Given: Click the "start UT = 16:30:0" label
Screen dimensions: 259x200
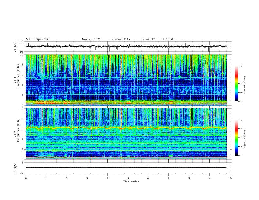Looking at the screenshot, I should click(158, 39).
